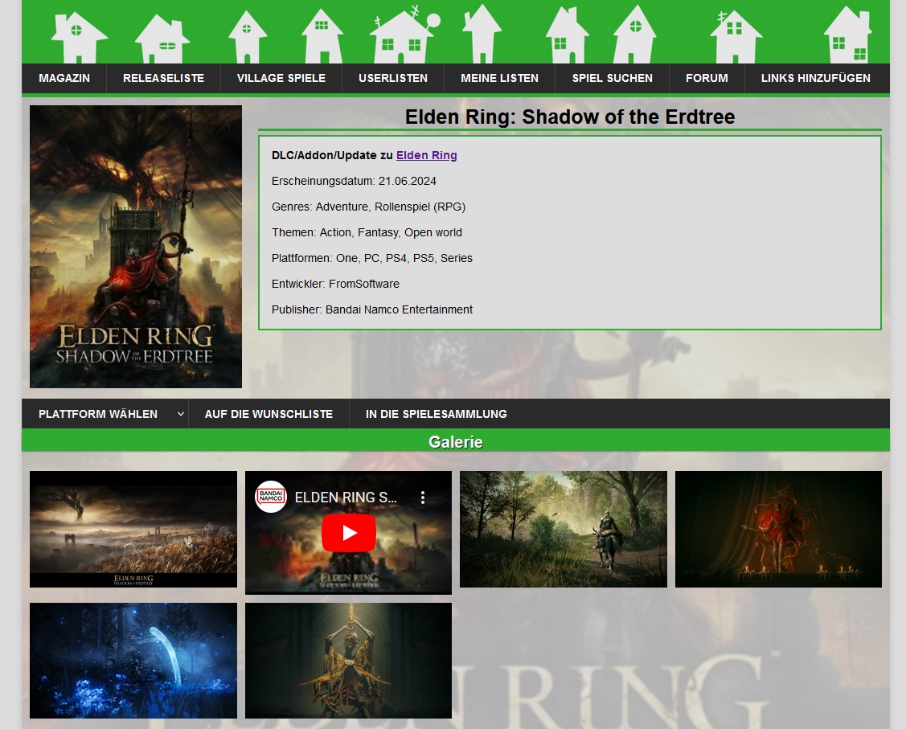Go to the FORUM section
Viewport: 906px width, 729px height.
point(707,78)
